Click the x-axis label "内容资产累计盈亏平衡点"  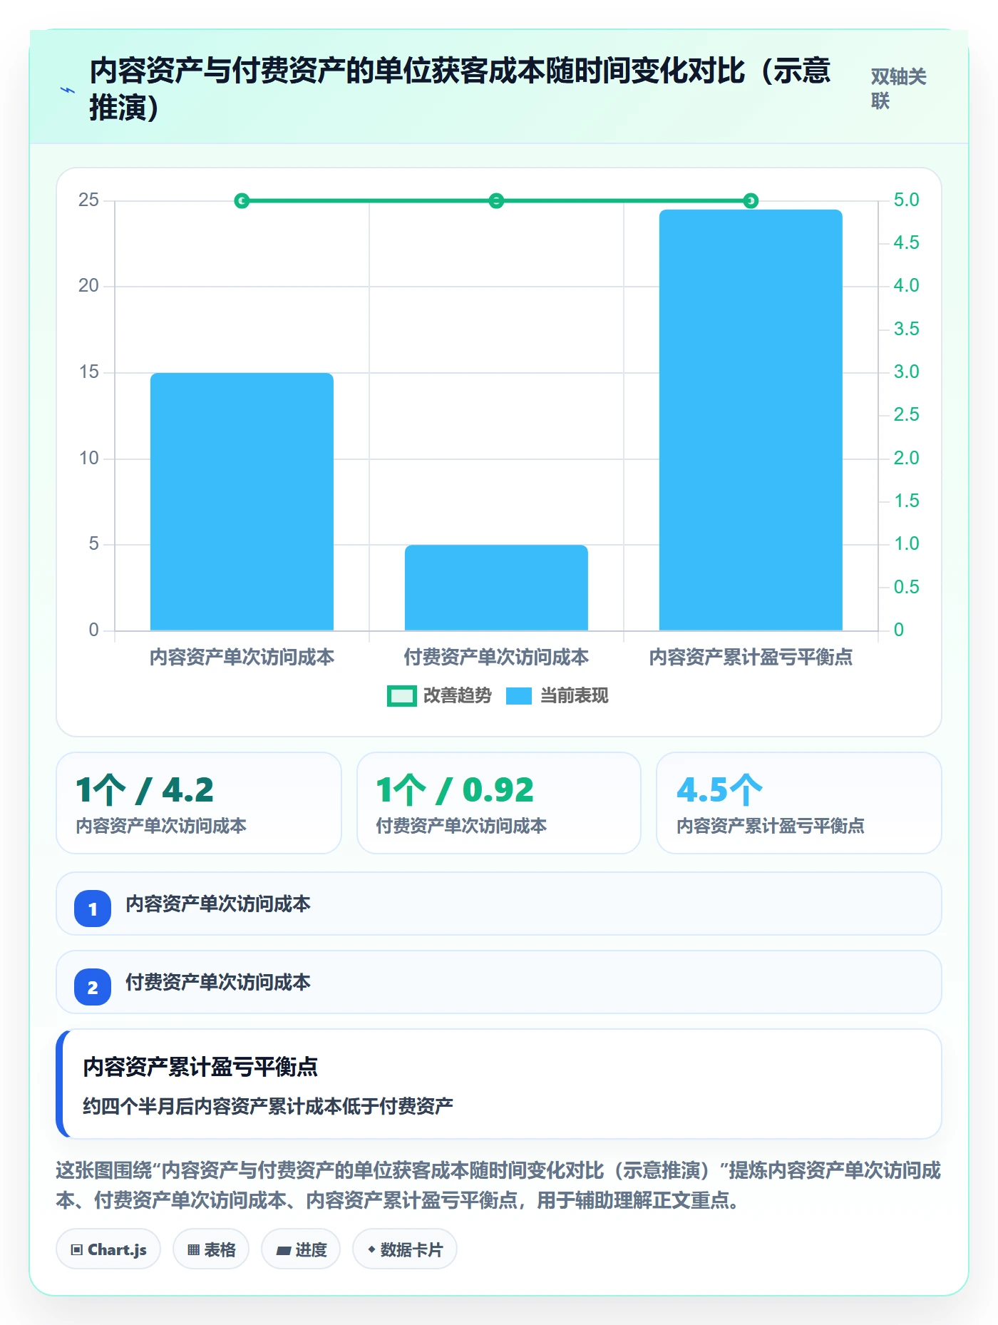(x=751, y=657)
